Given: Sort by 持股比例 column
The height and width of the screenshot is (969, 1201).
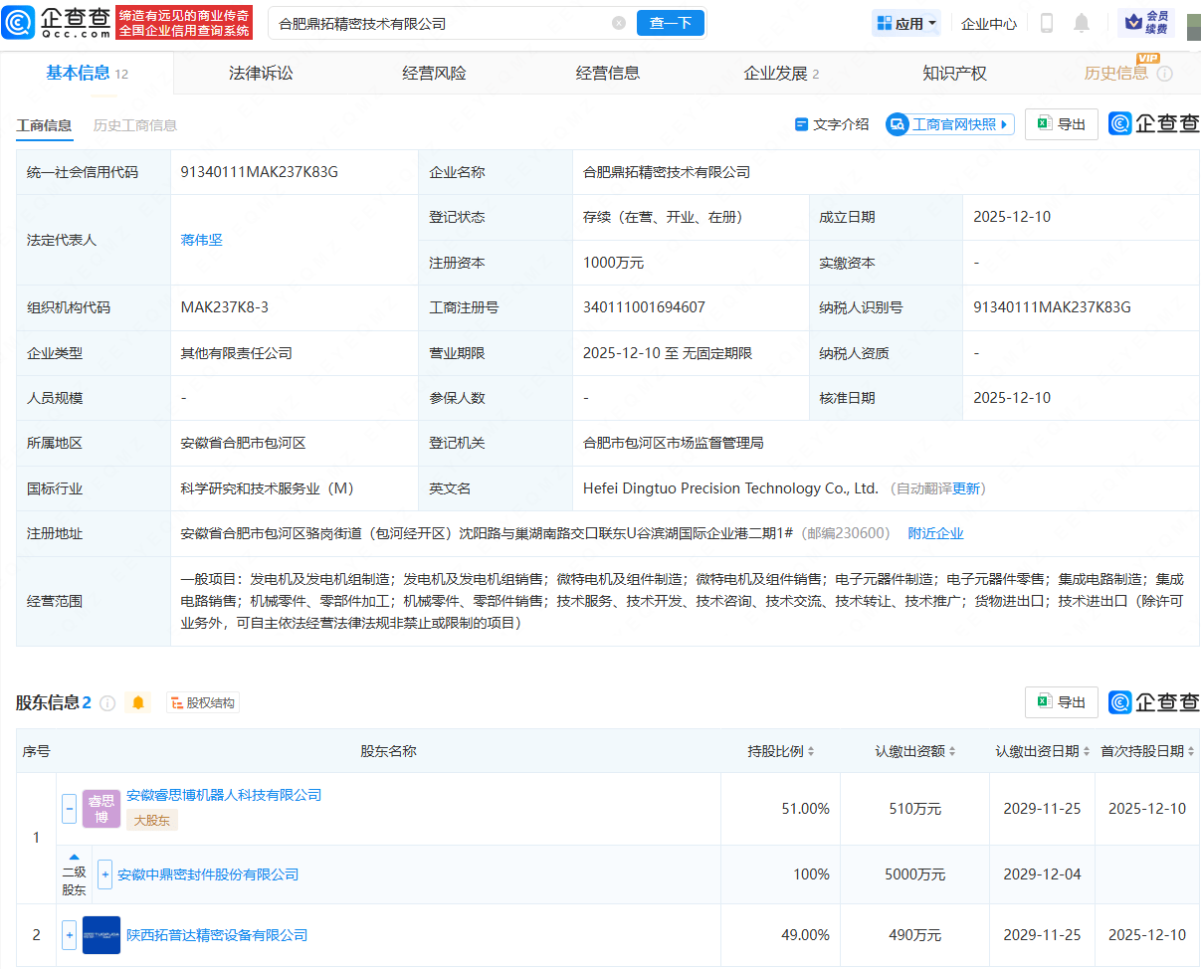Looking at the screenshot, I should (x=781, y=751).
